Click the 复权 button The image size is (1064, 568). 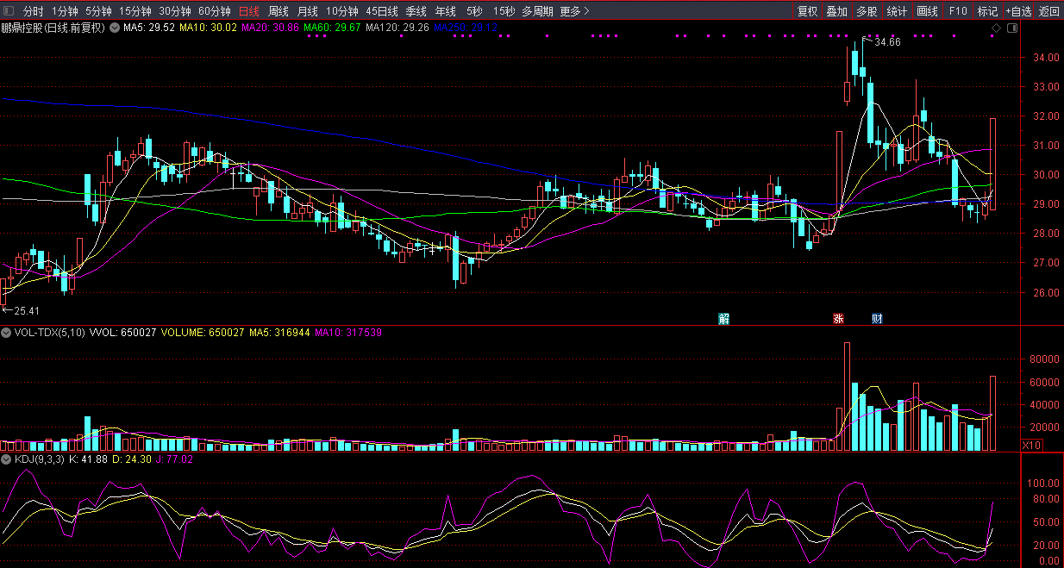pos(807,11)
